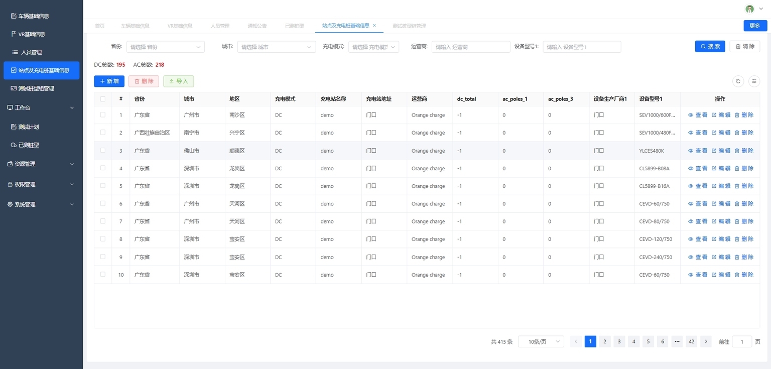Check the checkbox for row 2
The height and width of the screenshot is (369, 771).
(103, 133)
